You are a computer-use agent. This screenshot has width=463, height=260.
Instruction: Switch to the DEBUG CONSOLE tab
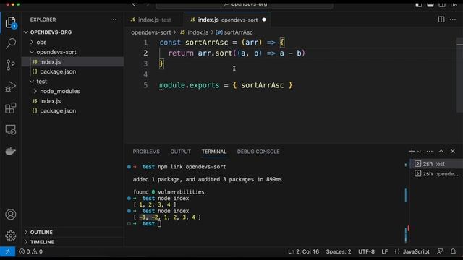pos(258,152)
